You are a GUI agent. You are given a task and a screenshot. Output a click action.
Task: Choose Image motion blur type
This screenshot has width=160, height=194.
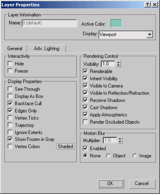click(135, 156)
